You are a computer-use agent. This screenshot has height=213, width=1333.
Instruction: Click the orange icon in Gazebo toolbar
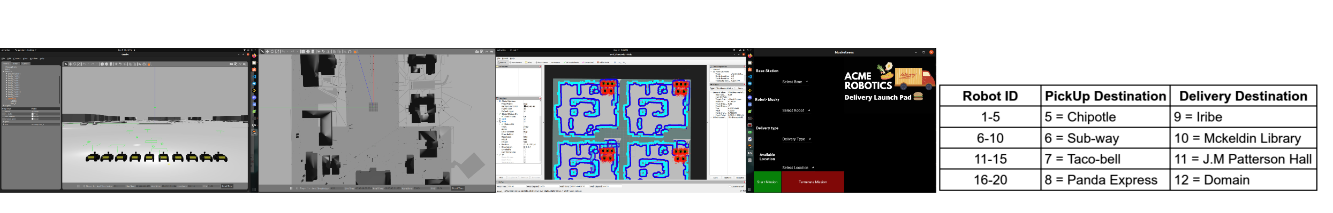(x=149, y=64)
